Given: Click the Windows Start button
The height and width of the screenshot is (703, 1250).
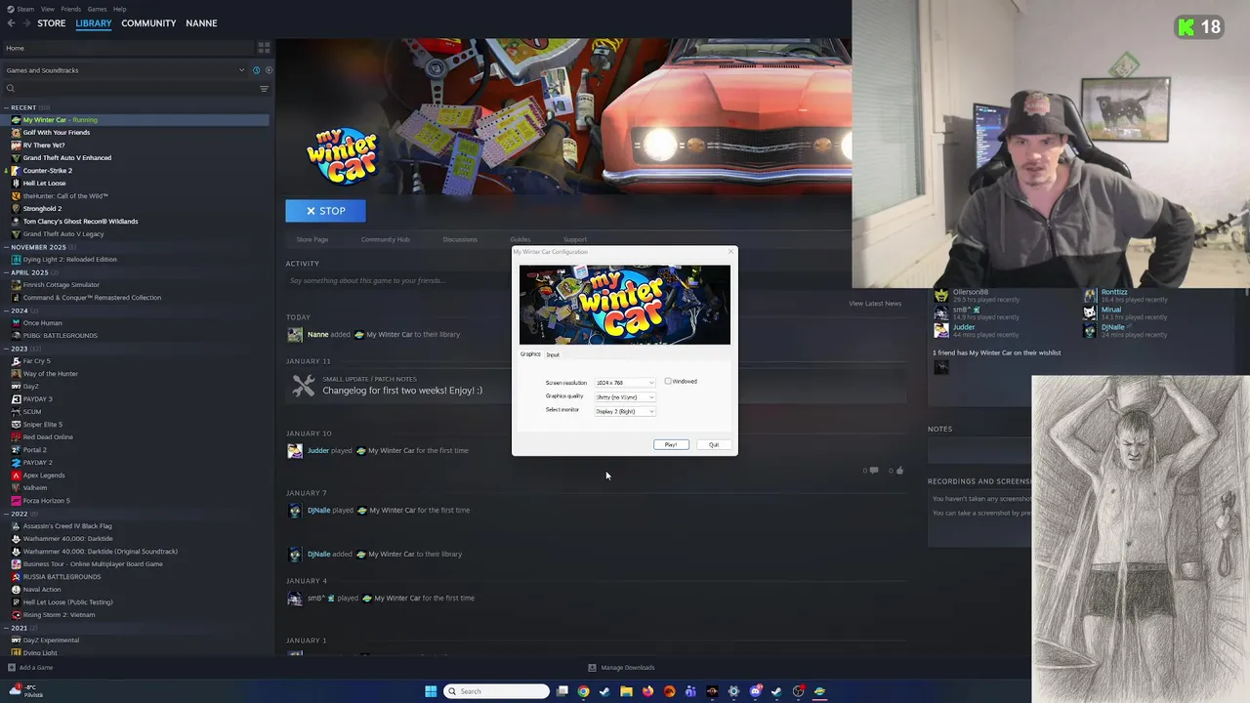Looking at the screenshot, I should tap(431, 691).
